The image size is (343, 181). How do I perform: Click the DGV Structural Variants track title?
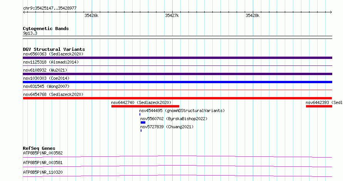point(54,49)
